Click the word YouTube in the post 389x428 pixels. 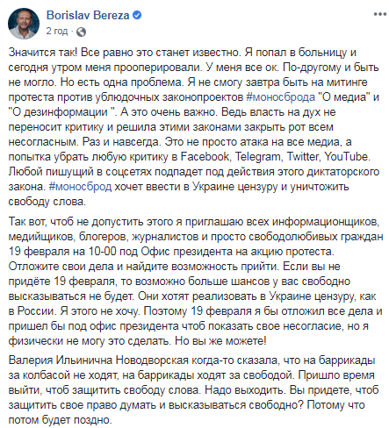tap(346, 157)
